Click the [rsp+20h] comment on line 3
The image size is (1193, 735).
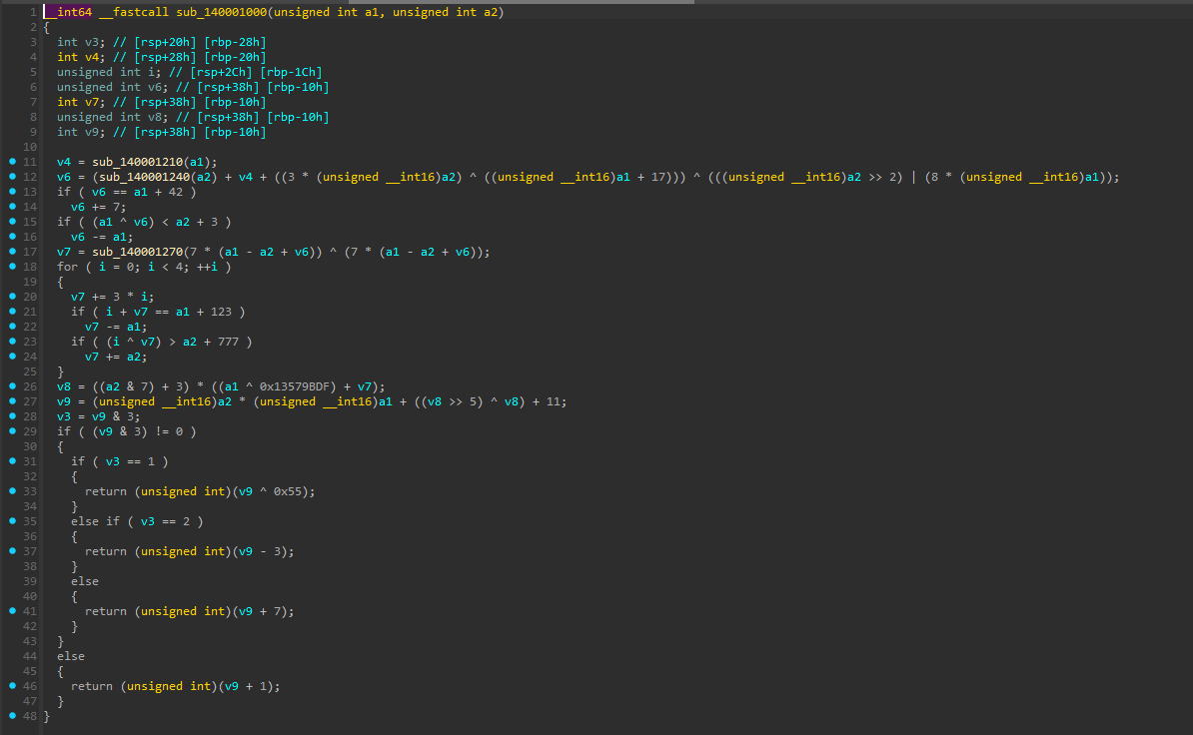(x=165, y=42)
